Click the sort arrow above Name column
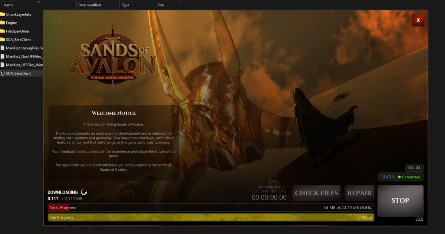This screenshot has width=445, height=234. click(39, 2)
